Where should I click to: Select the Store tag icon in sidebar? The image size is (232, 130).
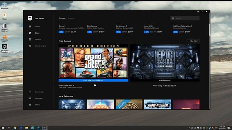point(30,33)
